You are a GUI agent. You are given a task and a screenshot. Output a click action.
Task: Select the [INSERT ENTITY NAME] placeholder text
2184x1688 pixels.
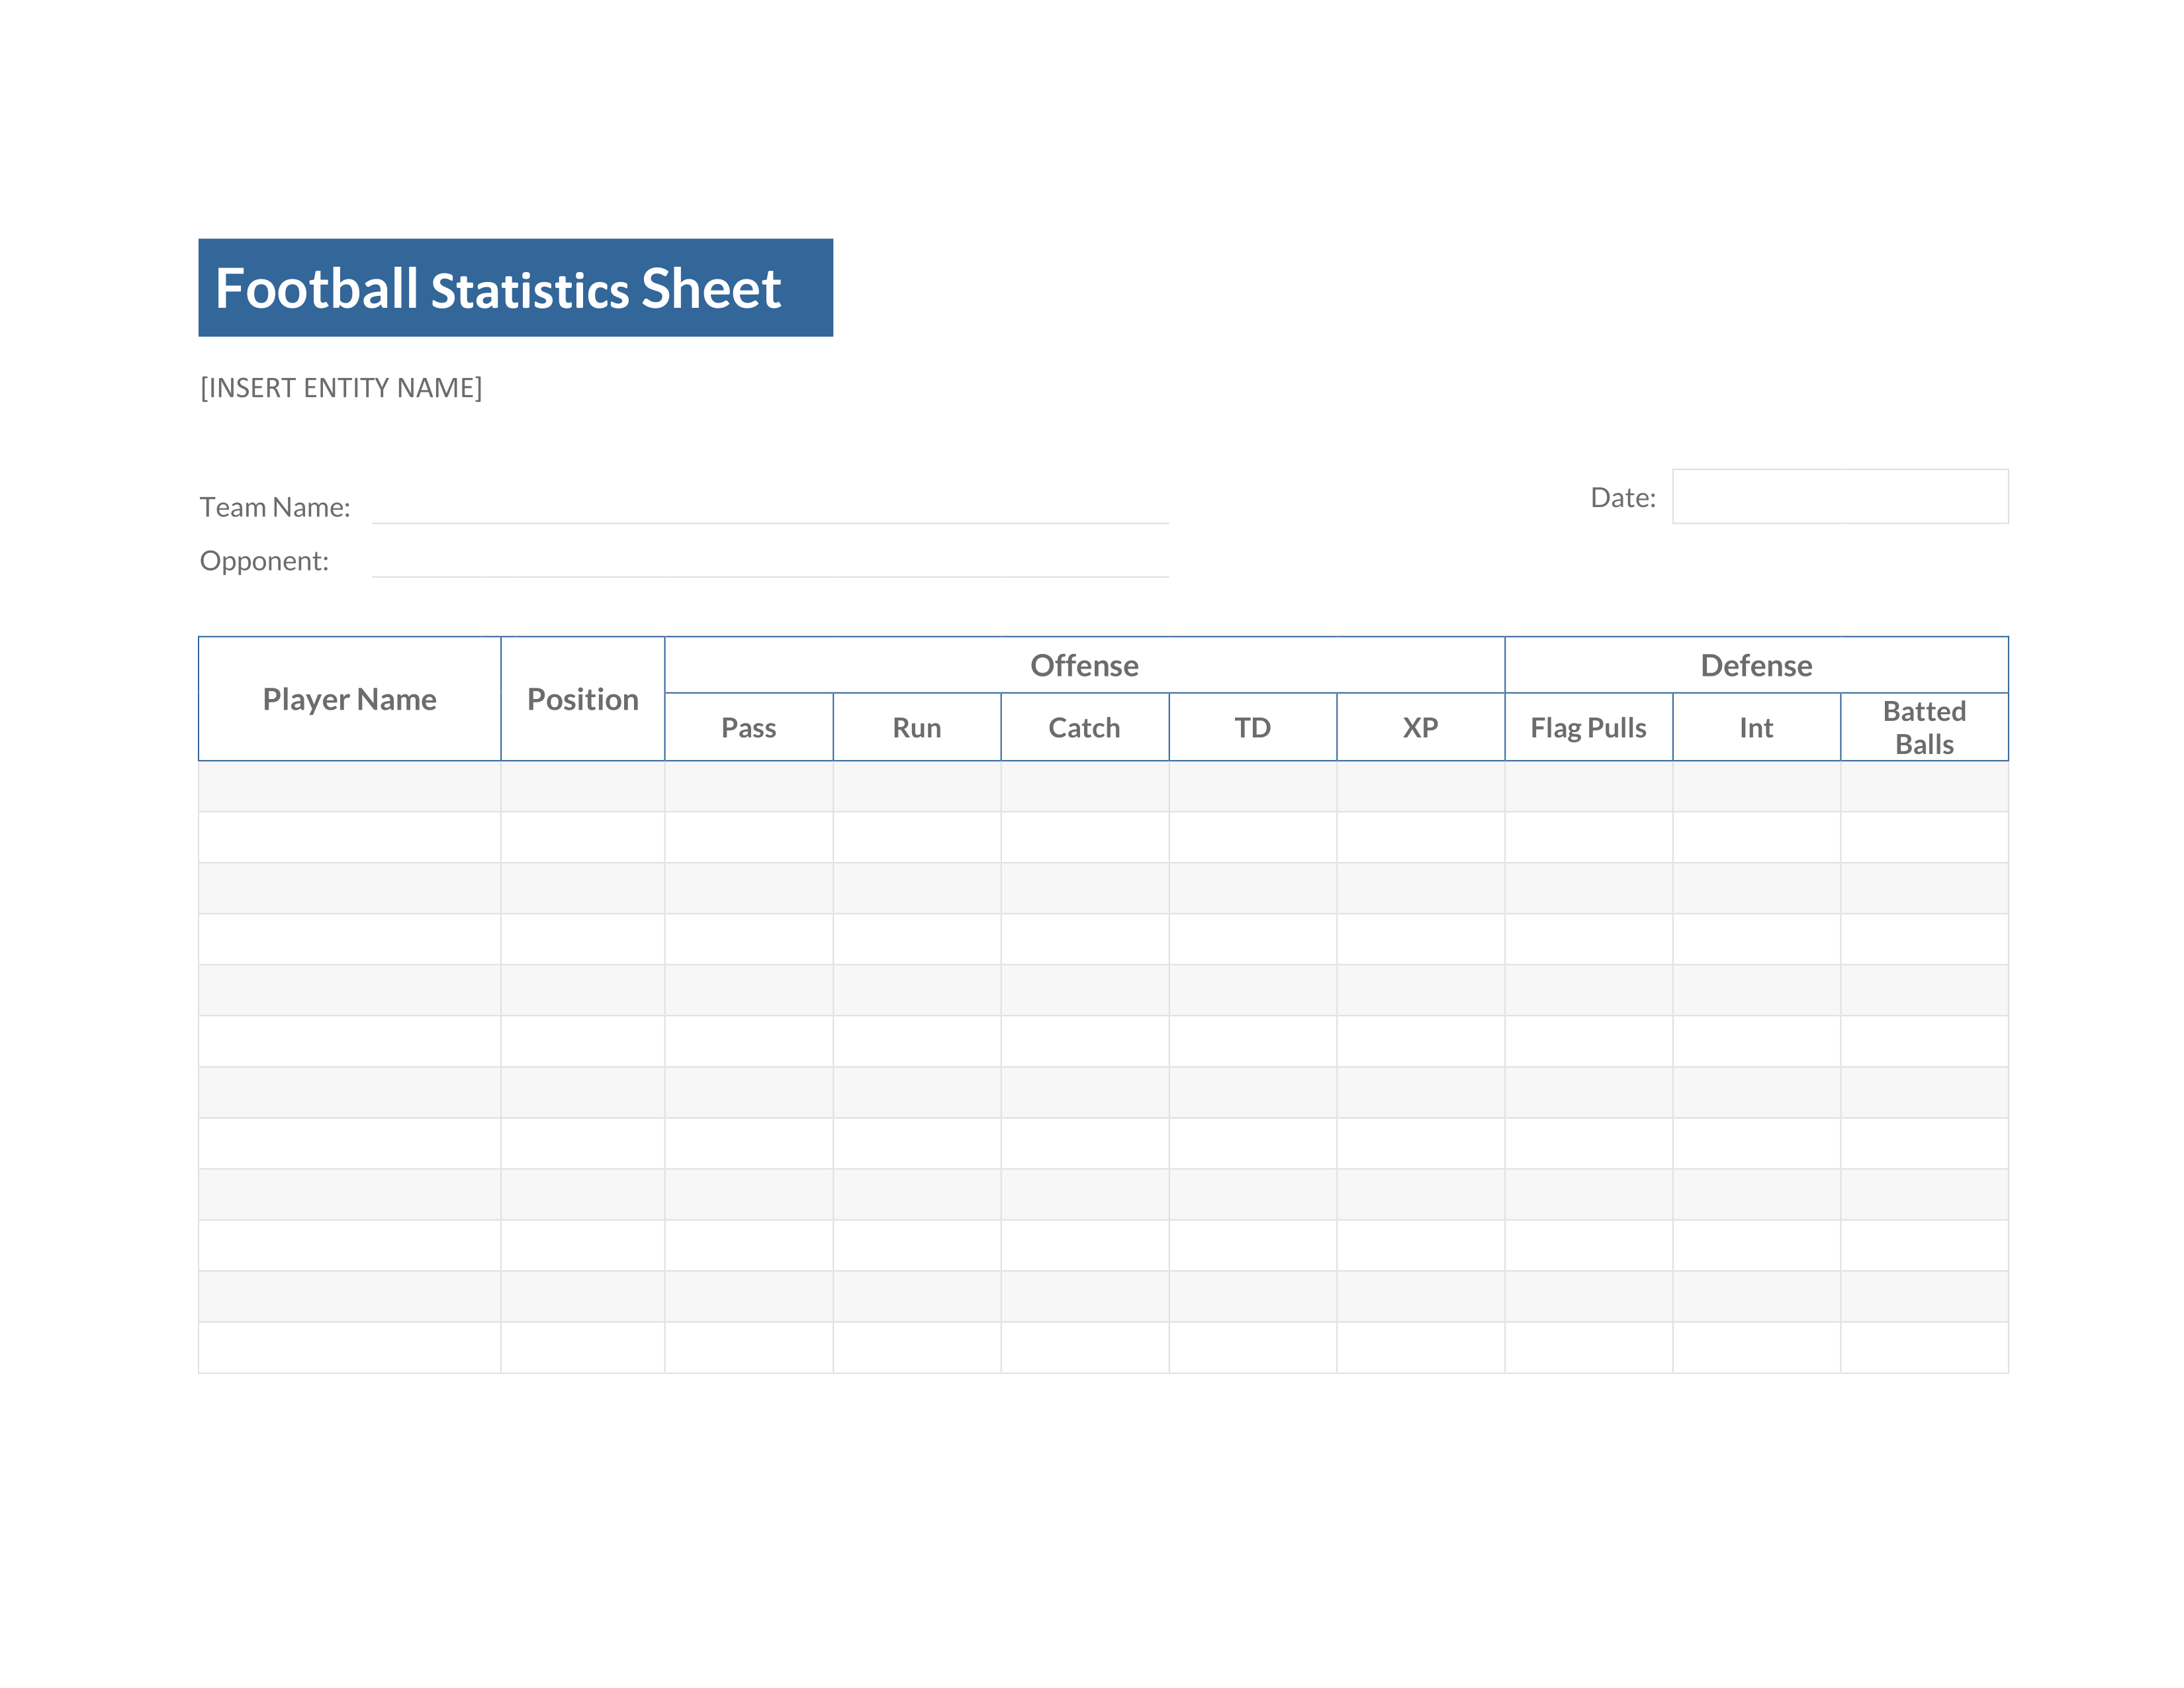341,388
